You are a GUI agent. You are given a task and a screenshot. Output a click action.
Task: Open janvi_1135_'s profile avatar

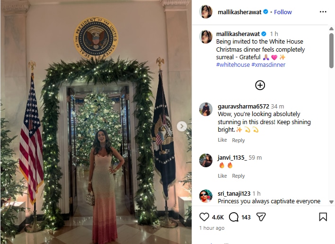click(206, 160)
